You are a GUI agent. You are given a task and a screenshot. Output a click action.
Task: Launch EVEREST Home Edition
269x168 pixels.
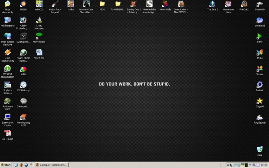pos(7,72)
